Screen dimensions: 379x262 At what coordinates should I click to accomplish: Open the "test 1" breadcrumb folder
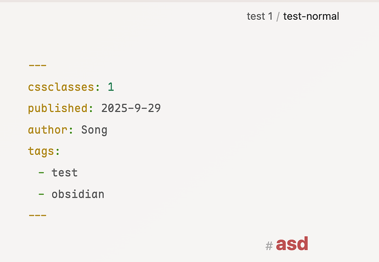point(259,16)
